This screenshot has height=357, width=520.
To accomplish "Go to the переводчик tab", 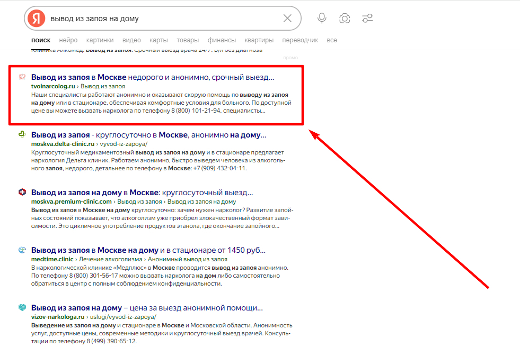I will pyautogui.click(x=300, y=40).
